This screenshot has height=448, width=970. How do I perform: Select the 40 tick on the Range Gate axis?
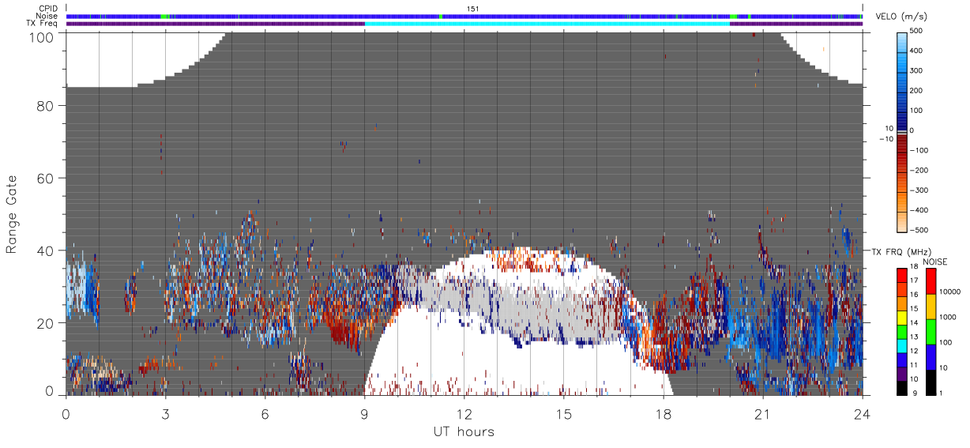[x=44, y=250]
